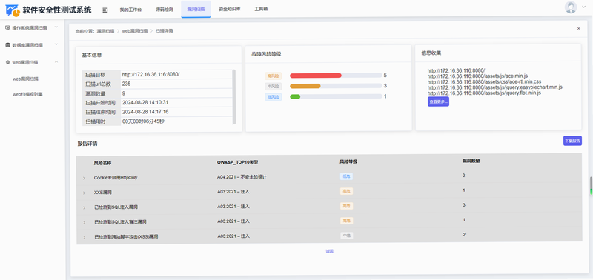593x280 pixels.
Task: Click the duration 00天00时06分45秒
Action: (143, 121)
